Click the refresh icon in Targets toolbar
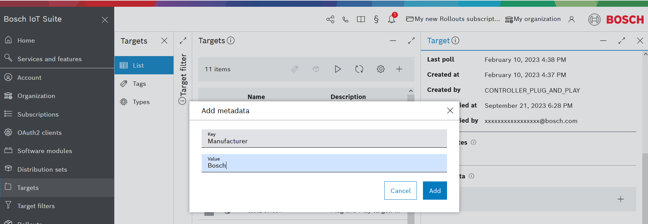Viewport: 648px width, 224px height. coord(359,69)
